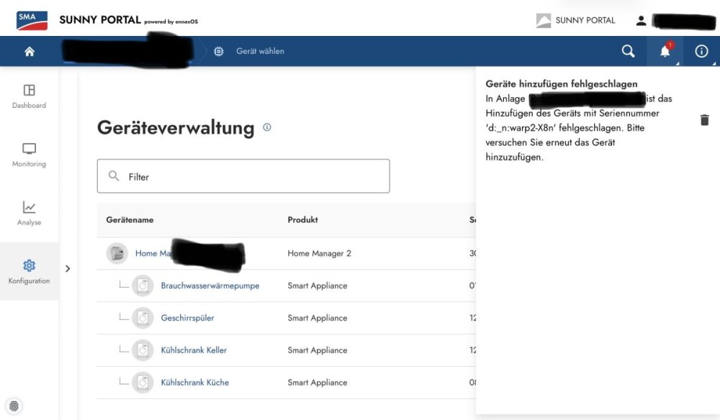
Task: Click 'Smart Appliance' in Kühlschrank Keller row
Action: [x=318, y=350]
